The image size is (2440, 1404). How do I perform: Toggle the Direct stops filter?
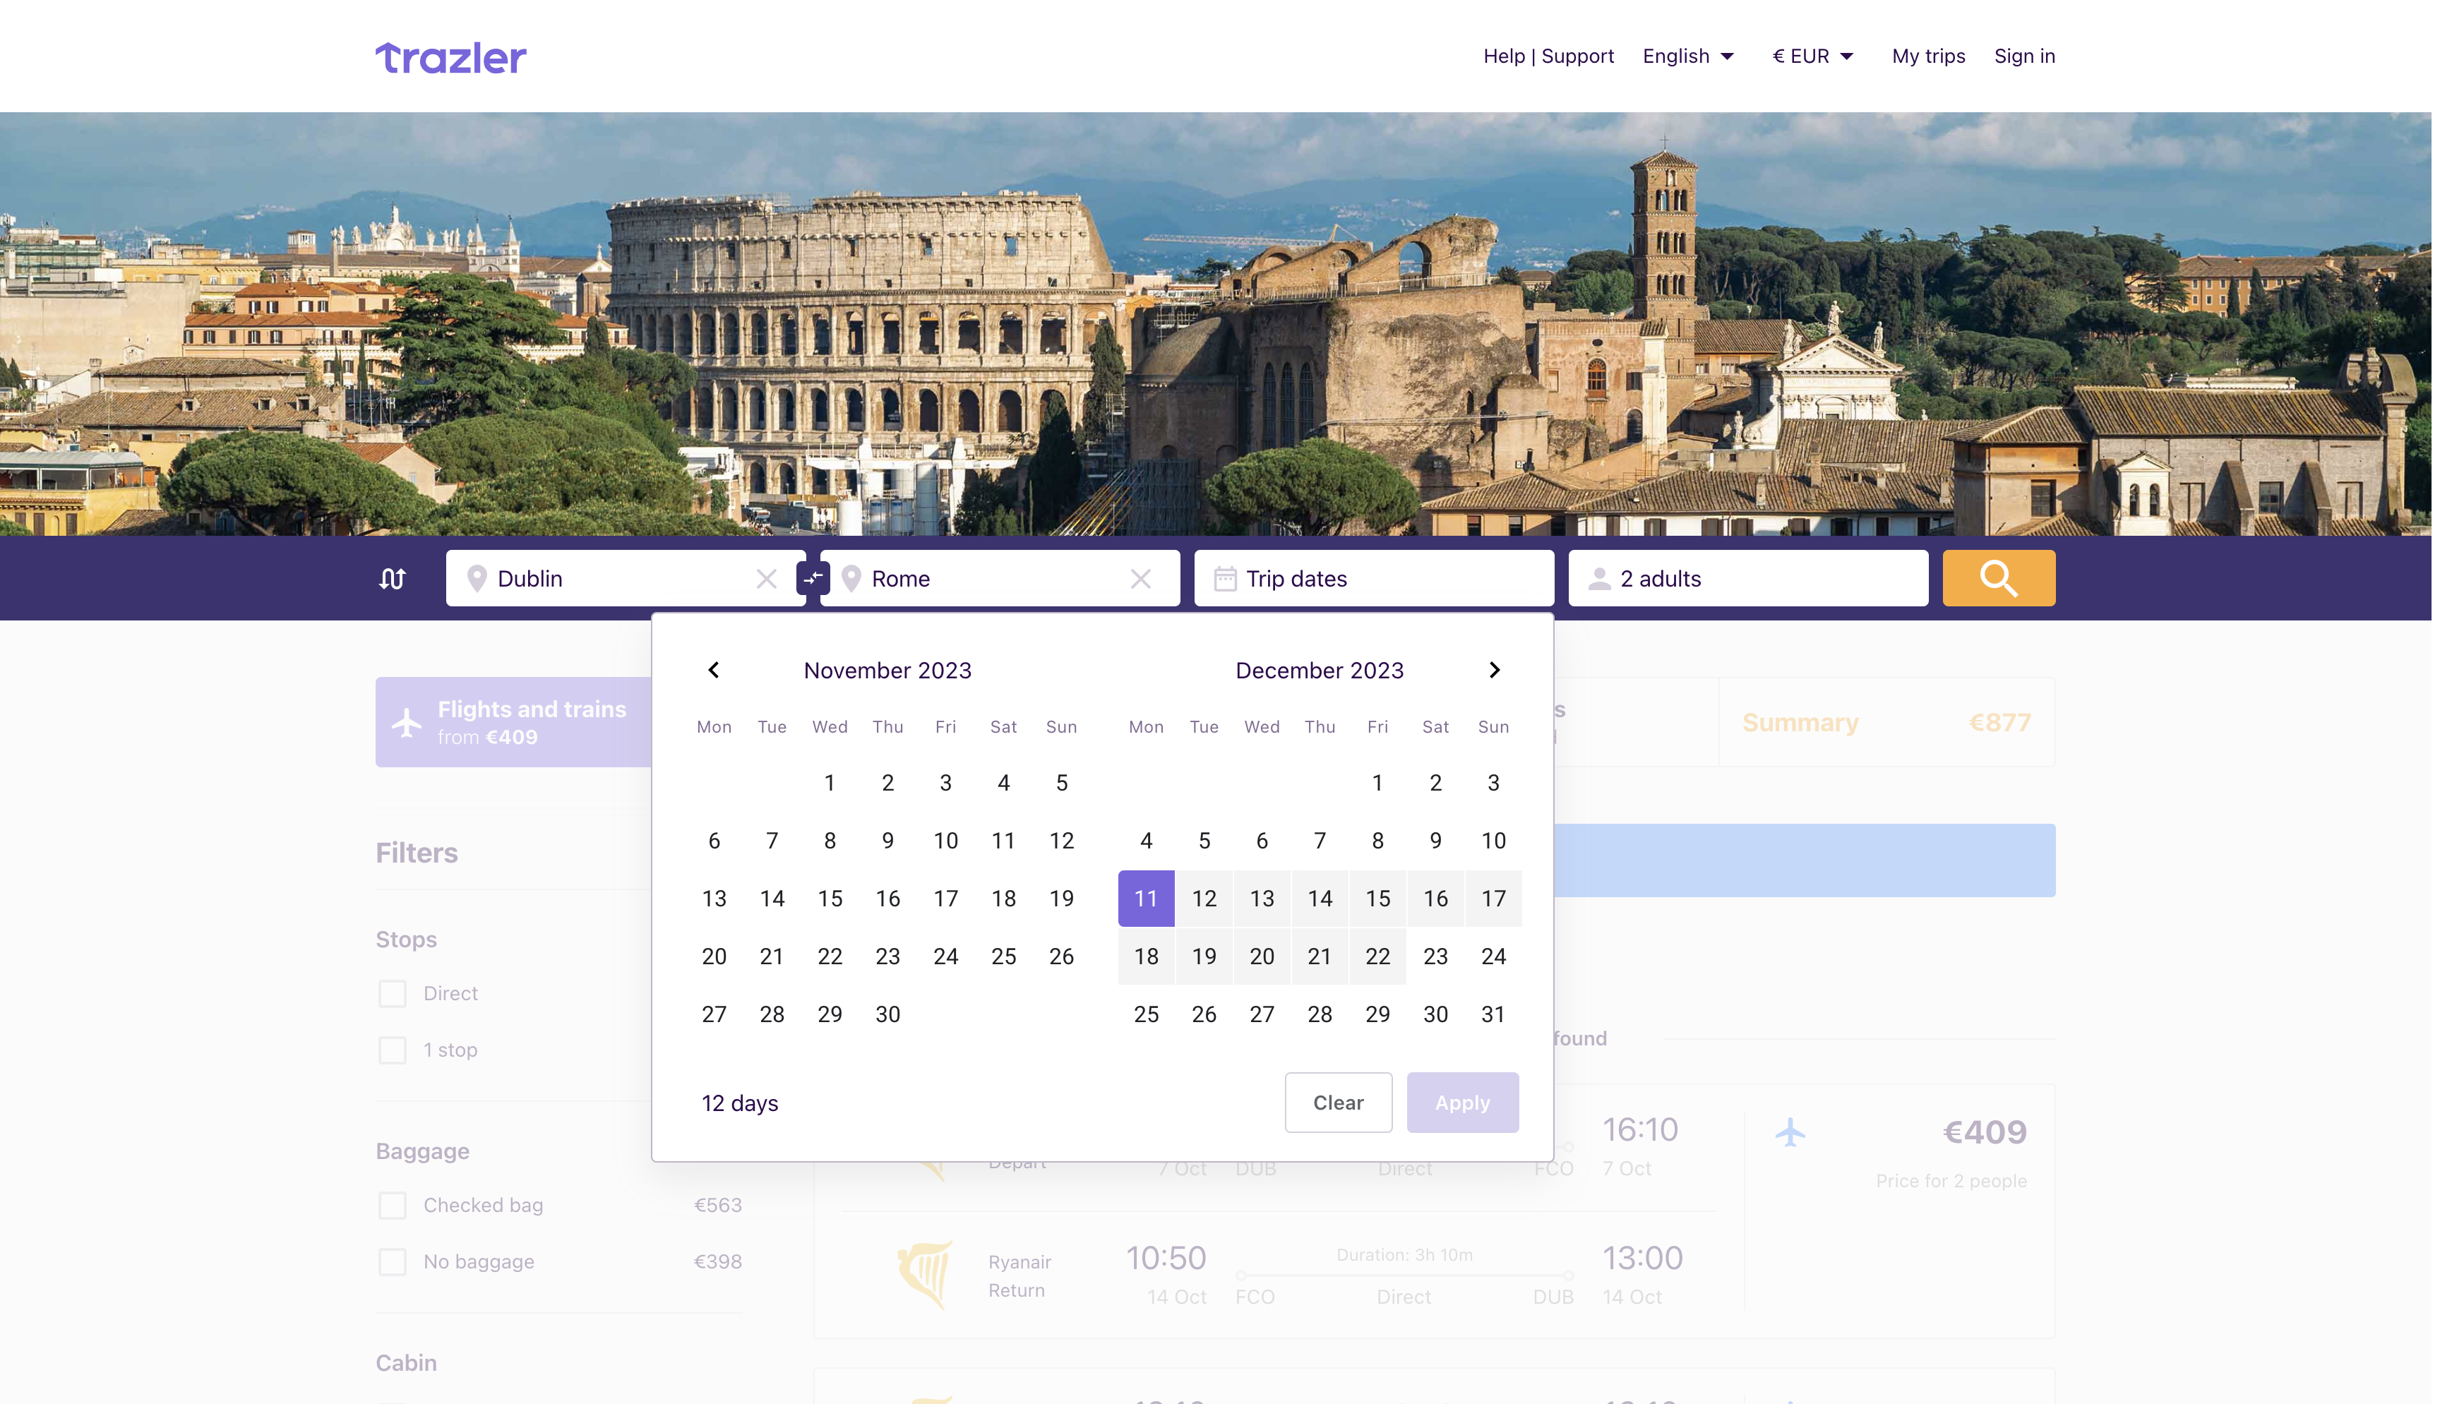coord(393,993)
